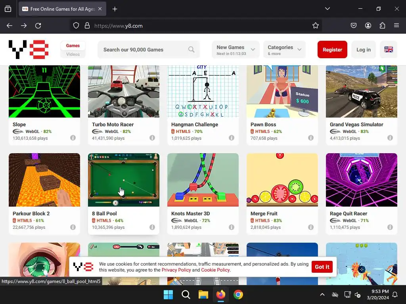
Task: Click the site security padlock icon
Action: click(x=87, y=26)
